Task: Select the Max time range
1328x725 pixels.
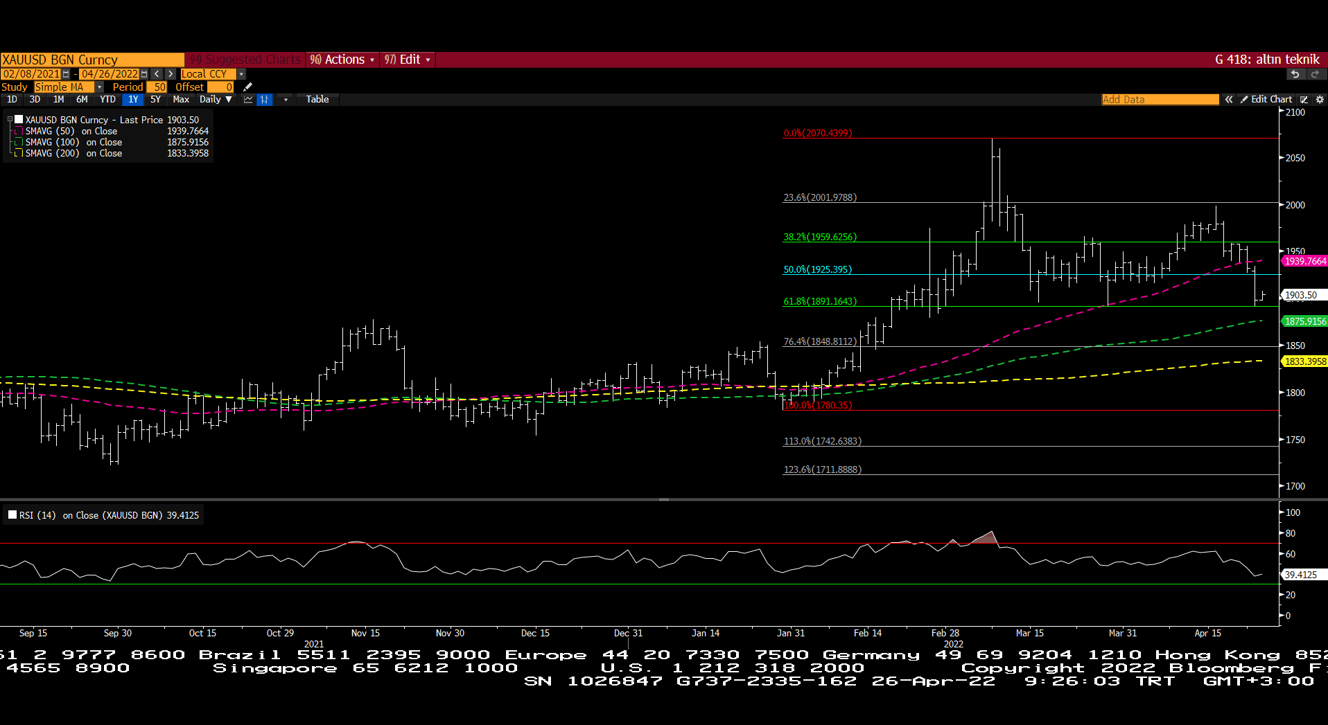Action: [181, 100]
